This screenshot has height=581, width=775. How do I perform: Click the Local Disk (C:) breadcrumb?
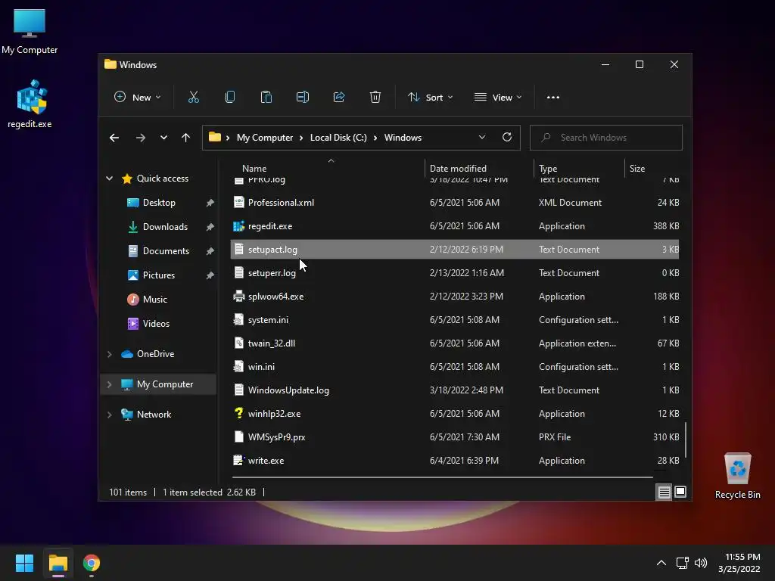click(338, 138)
